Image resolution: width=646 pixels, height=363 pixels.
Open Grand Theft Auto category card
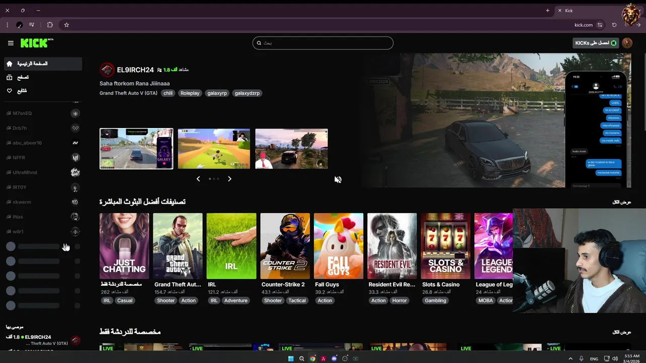point(178,246)
